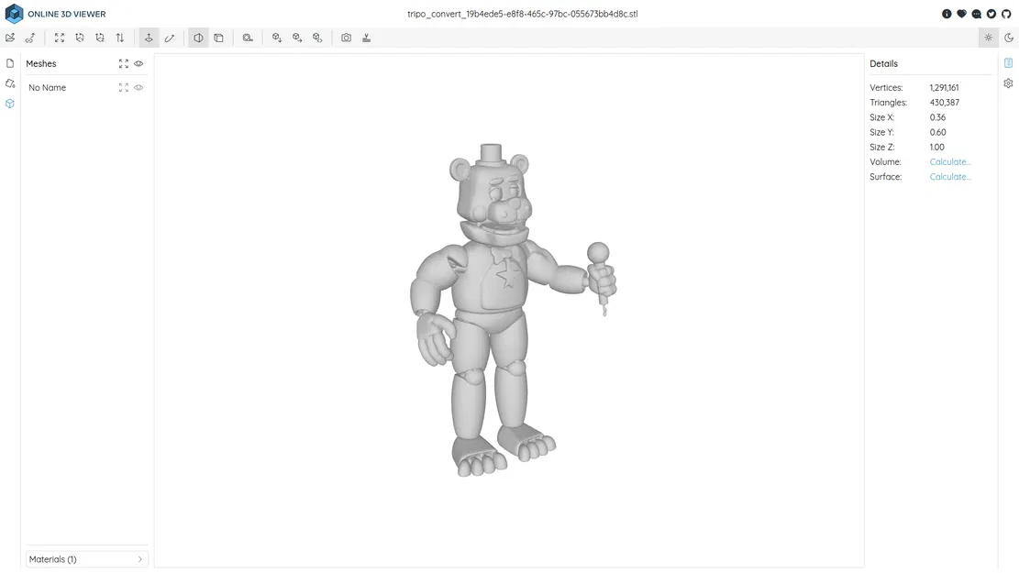The width and height of the screenshot is (1019, 573).
Task: Hide all meshes using the Meshes eye icon
Action: tap(138, 63)
